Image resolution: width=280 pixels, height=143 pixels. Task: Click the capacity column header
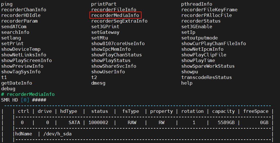click(223, 111)
